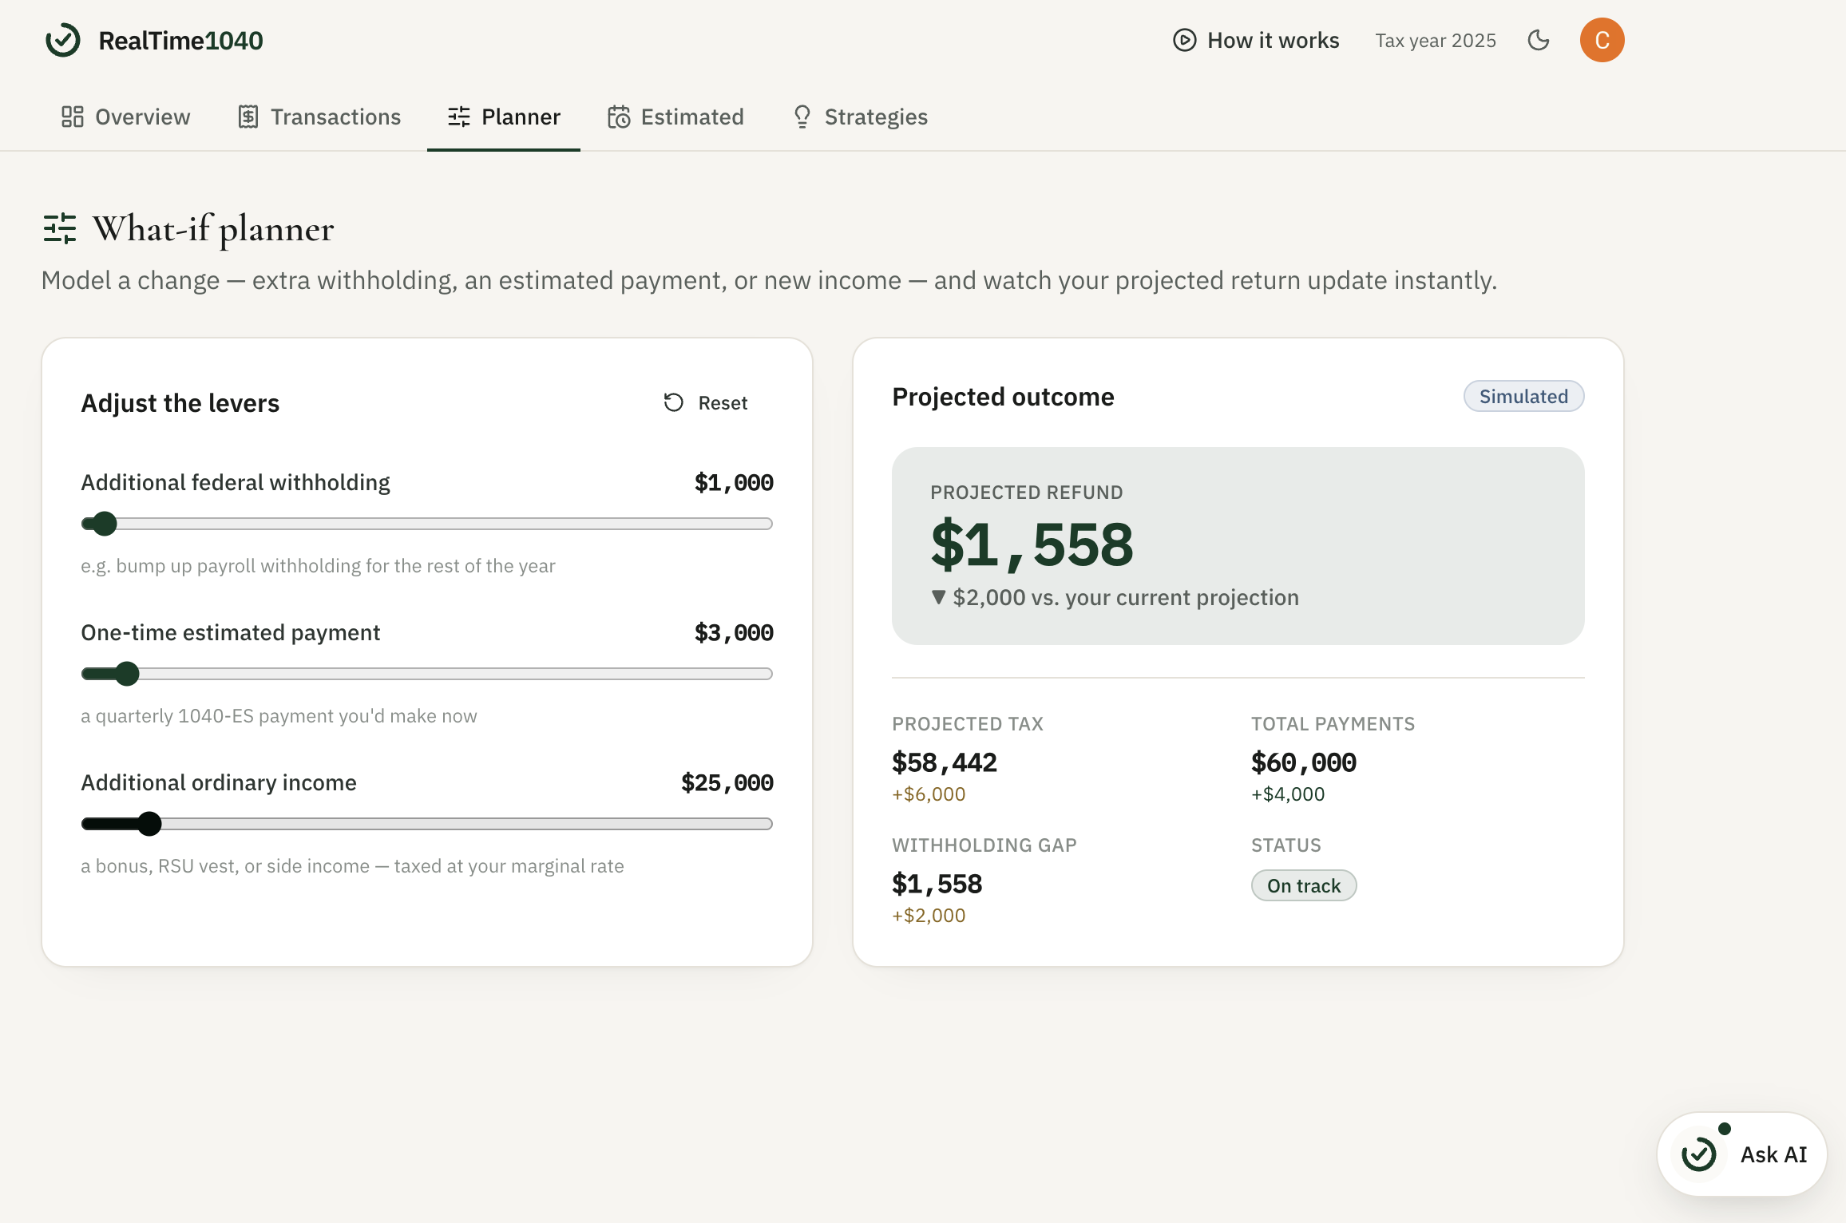Click the Transactions receipt icon
Image resolution: width=1846 pixels, height=1223 pixels.
click(248, 117)
